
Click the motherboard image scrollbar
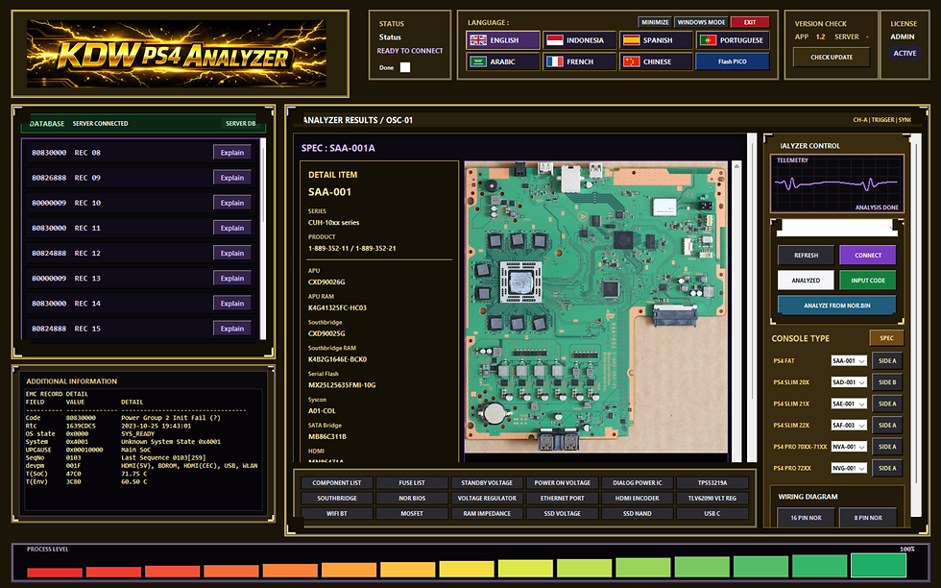coord(736,311)
